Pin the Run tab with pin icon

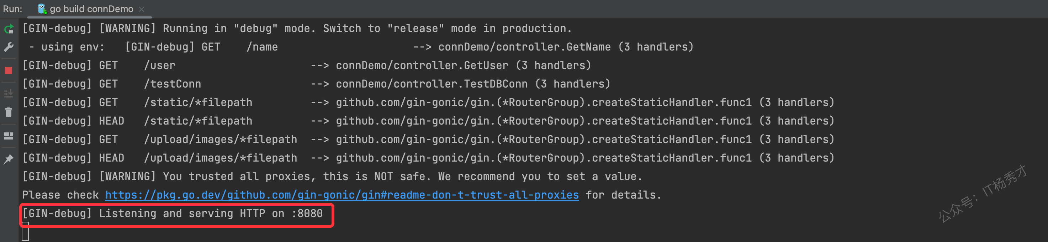[x=9, y=159]
